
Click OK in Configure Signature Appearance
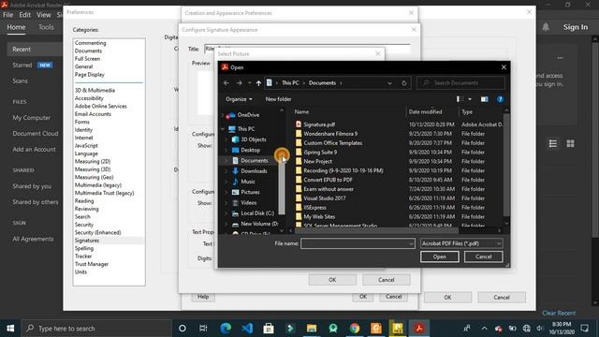[x=332, y=280]
